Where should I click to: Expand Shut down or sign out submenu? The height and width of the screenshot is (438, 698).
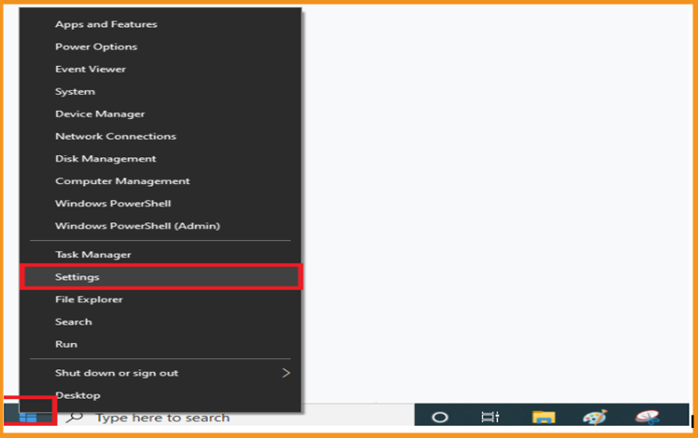pyautogui.click(x=160, y=373)
